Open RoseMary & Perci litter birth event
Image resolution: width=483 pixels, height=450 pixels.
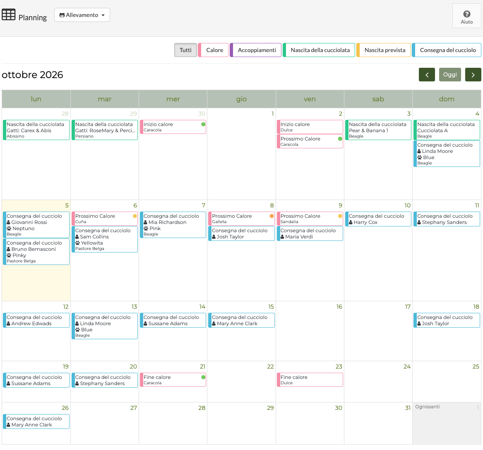click(x=105, y=130)
